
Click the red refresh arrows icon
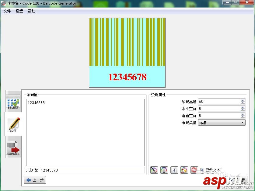[x=194, y=170]
